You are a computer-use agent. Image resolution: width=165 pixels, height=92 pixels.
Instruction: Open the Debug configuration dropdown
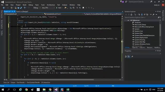37,8
